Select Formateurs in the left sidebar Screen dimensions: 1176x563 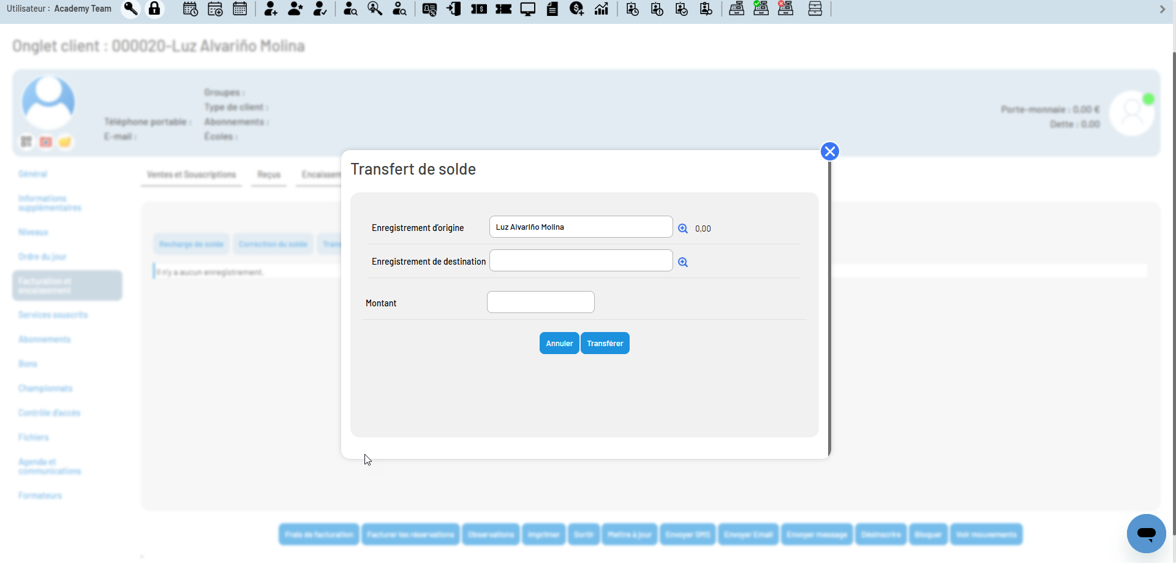tap(40, 496)
